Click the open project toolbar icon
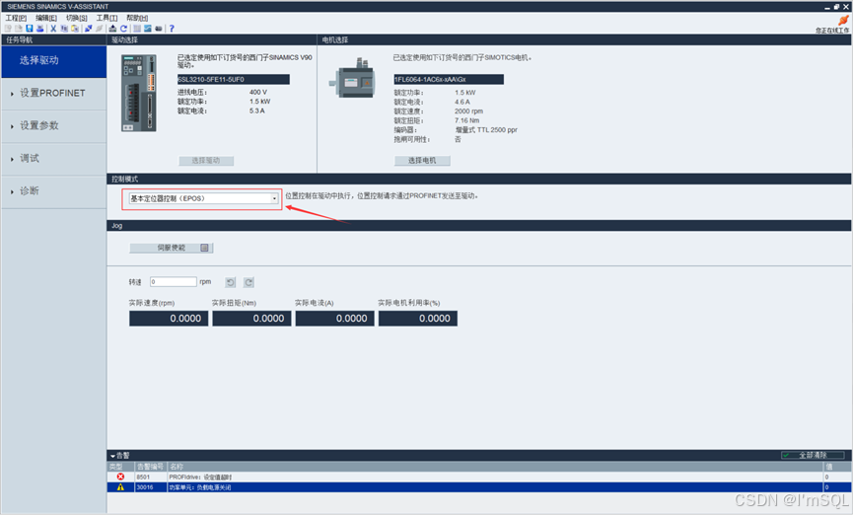The image size is (853, 515). coord(19,29)
